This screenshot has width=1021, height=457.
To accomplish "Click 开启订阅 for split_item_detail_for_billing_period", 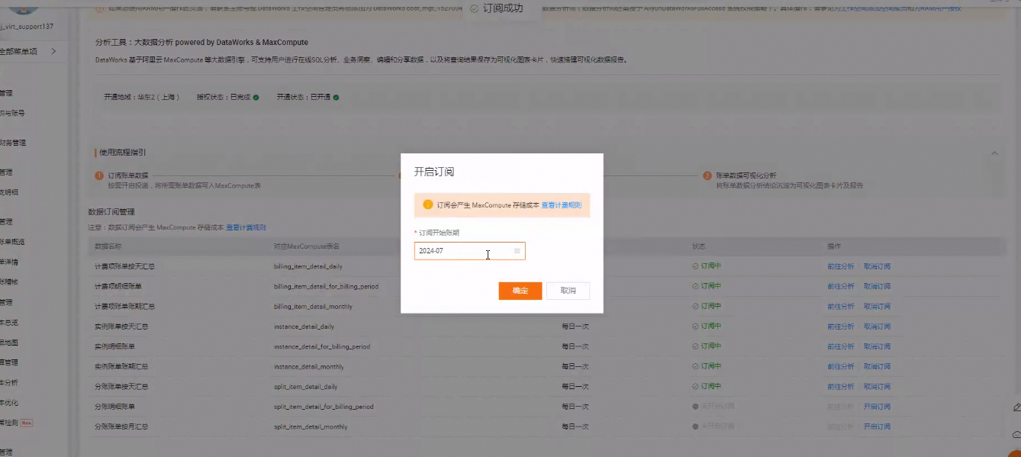I will coord(877,407).
